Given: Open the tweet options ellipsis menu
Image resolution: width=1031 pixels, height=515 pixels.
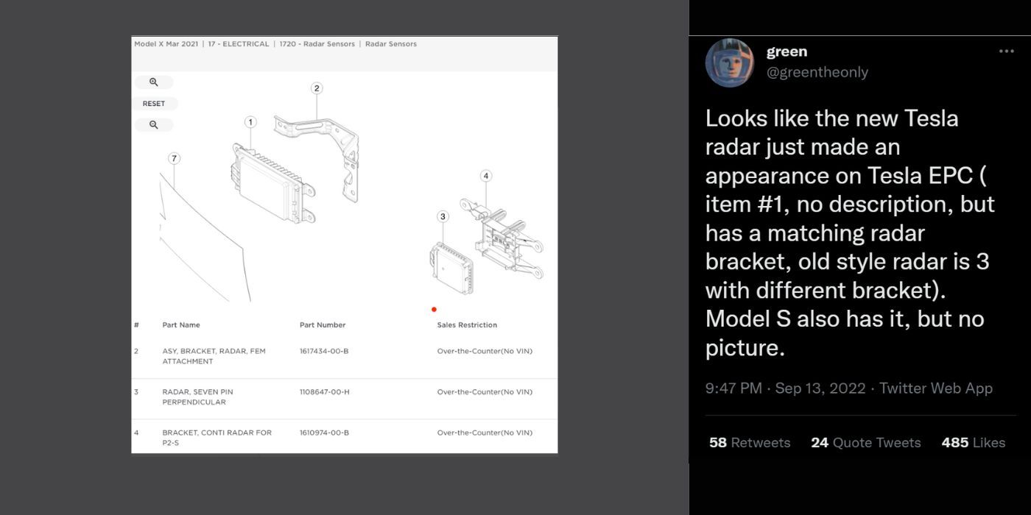Looking at the screenshot, I should click(x=1007, y=51).
